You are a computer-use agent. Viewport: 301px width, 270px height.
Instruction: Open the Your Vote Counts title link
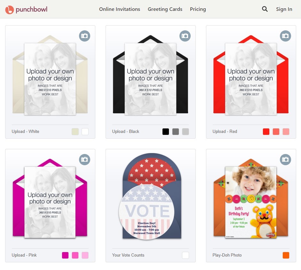click(x=128, y=255)
